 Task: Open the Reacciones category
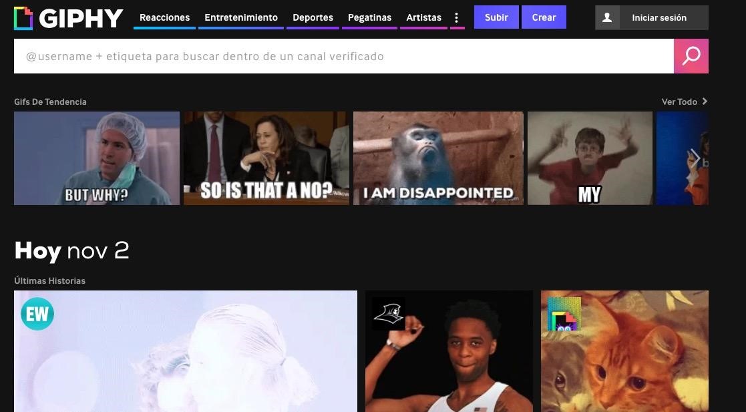[x=164, y=17]
